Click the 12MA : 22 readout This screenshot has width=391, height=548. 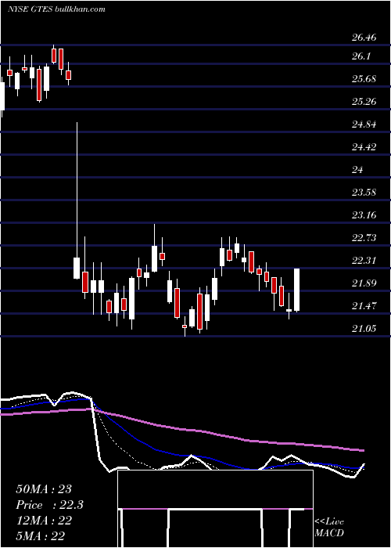point(44,521)
